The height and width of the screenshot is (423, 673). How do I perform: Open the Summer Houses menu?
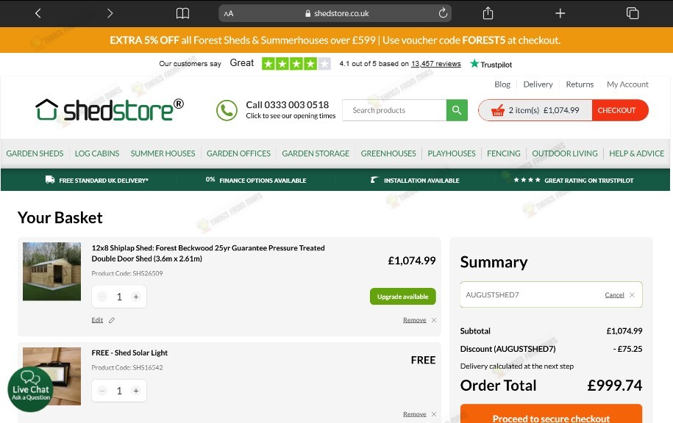click(163, 153)
